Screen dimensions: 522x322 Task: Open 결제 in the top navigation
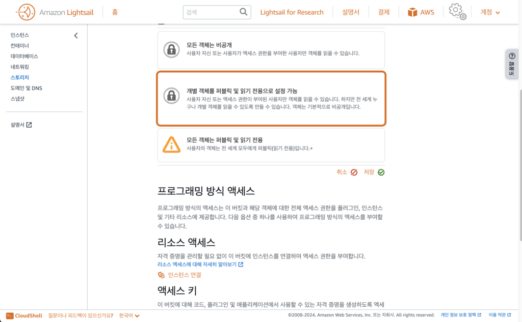click(383, 12)
